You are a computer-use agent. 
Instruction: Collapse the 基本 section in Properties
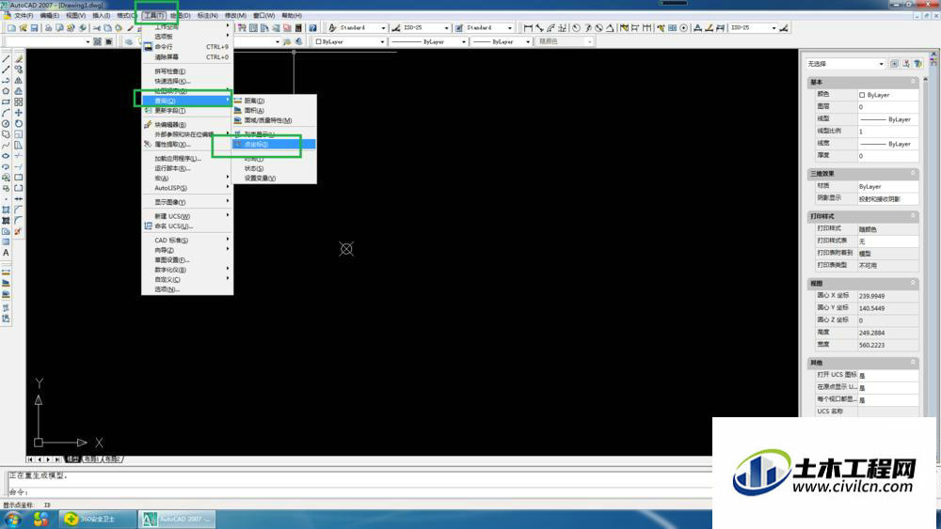pos(913,82)
